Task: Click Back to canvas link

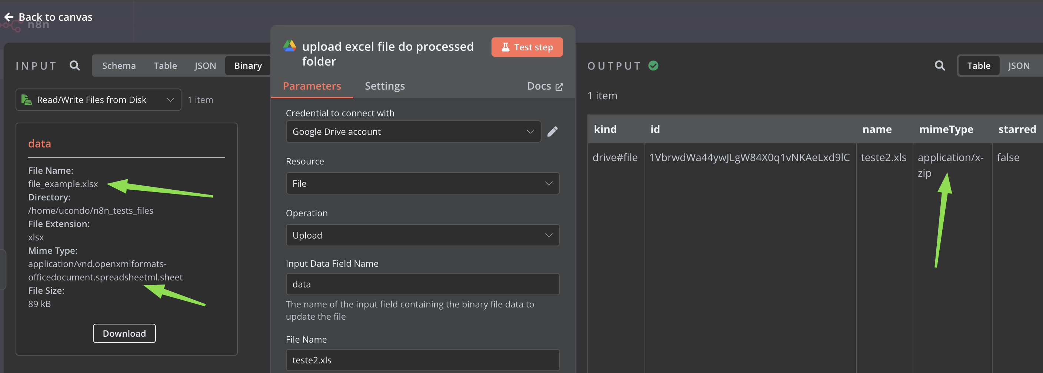Action: coord(56,17)
